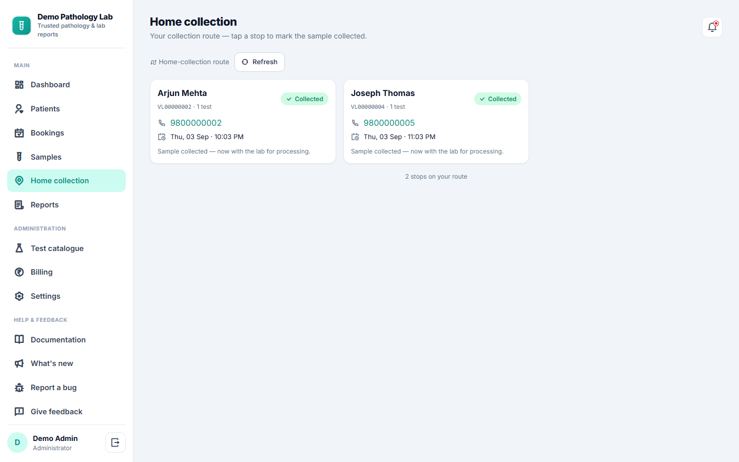
Task: Go to the Bookings page
Action: (66, 133)
